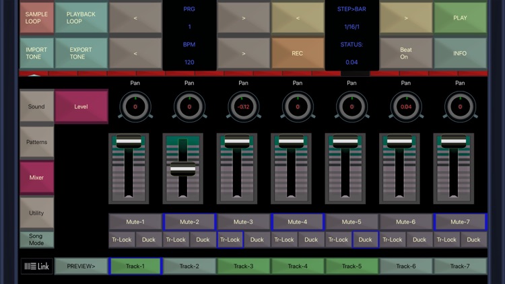Start playback with PLAY
Image resolution: width=505 pixels, height=284 pixels.
(x=460, y=17)
